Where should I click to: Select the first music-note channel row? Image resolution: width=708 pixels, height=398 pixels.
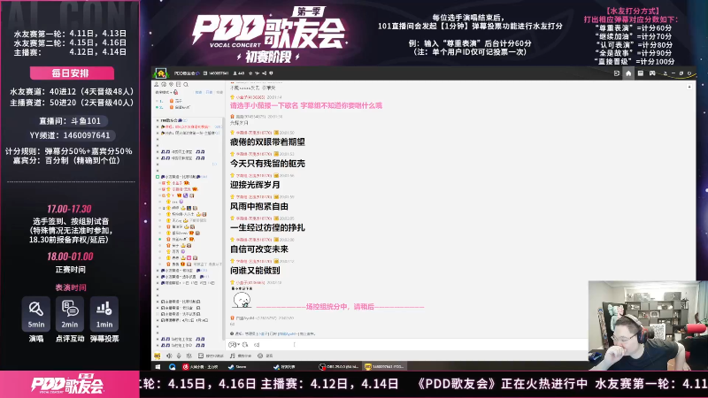pos(183,152)
